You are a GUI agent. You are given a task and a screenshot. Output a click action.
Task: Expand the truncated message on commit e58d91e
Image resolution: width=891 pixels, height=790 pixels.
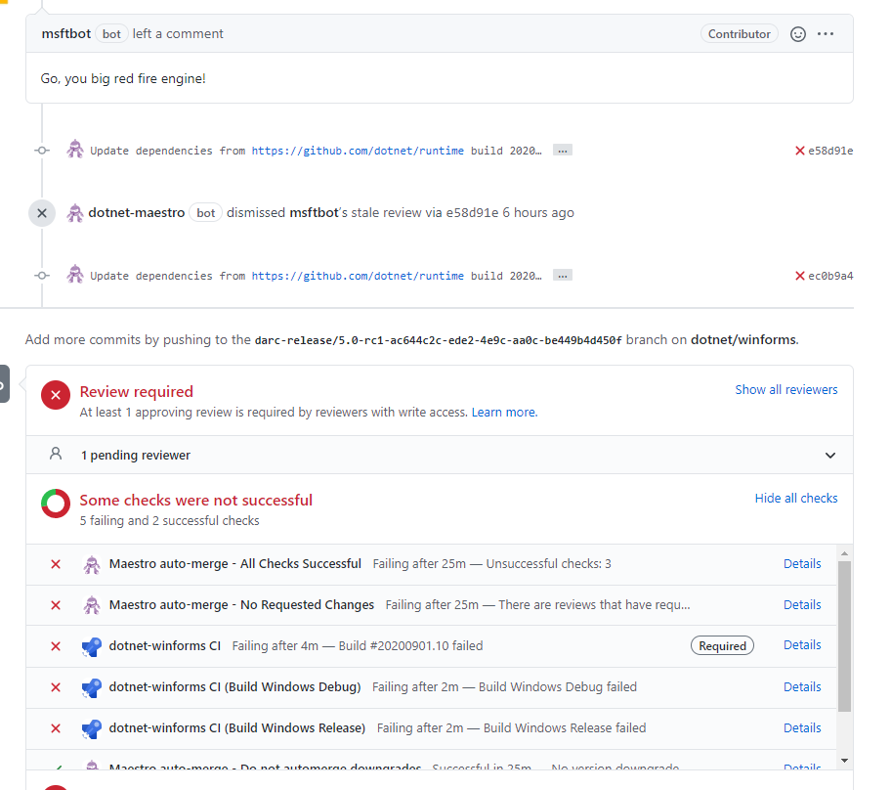562,150
